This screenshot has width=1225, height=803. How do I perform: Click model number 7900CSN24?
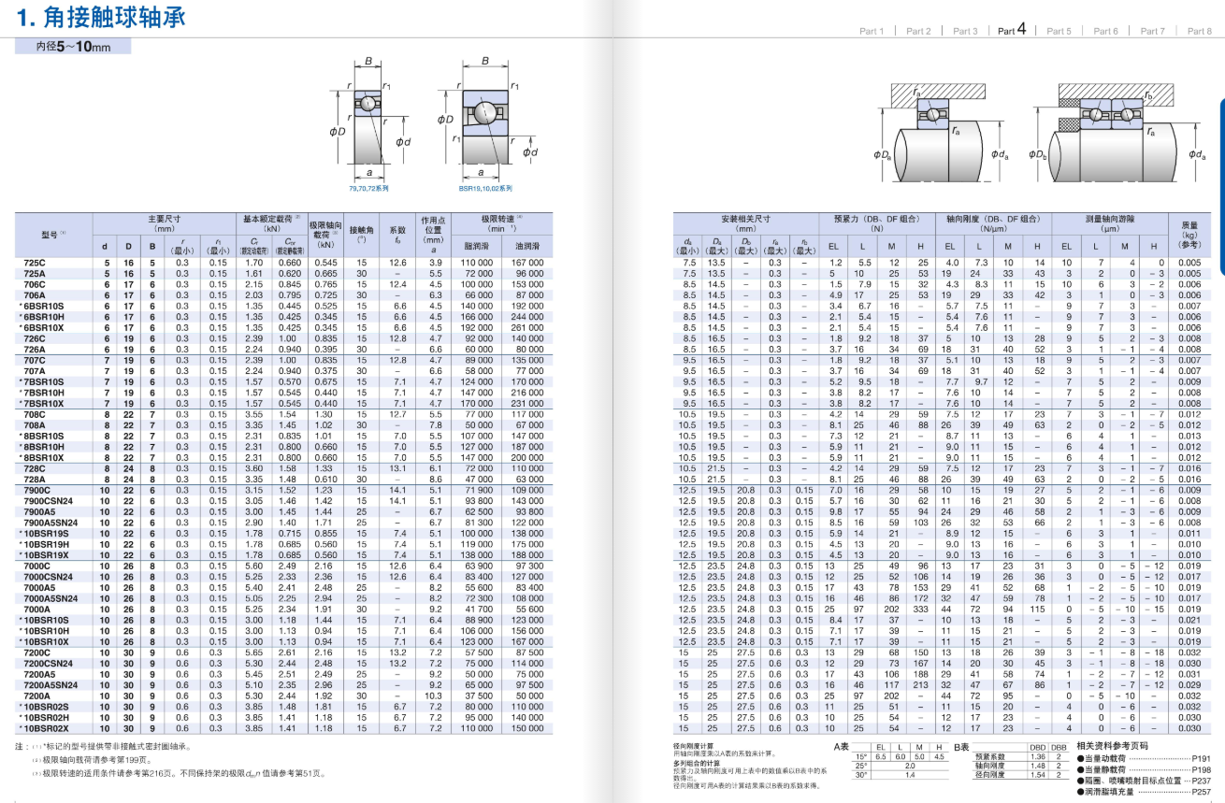[x=49, y=501]
